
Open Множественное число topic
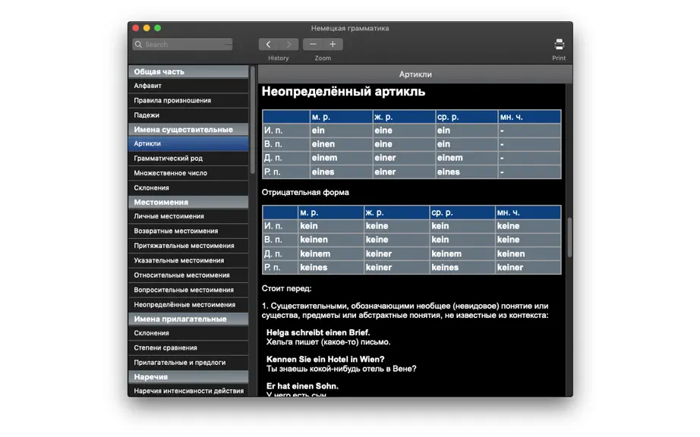(188, 173)
